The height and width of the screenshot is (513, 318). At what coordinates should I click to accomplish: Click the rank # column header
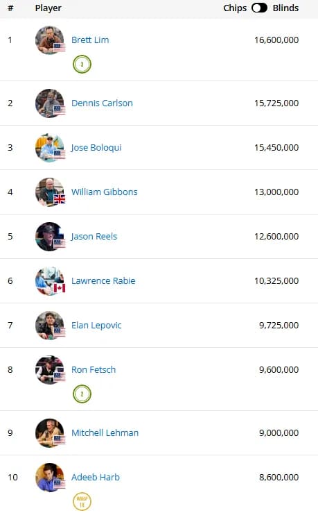pyautogui.click(x=10, y=8)
